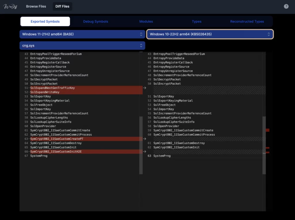
Task: Click the overview ruler marker near SymCrypt802_11SaeCustomCommitCreate
Action: pyautogui.click(x=268, y=130)
